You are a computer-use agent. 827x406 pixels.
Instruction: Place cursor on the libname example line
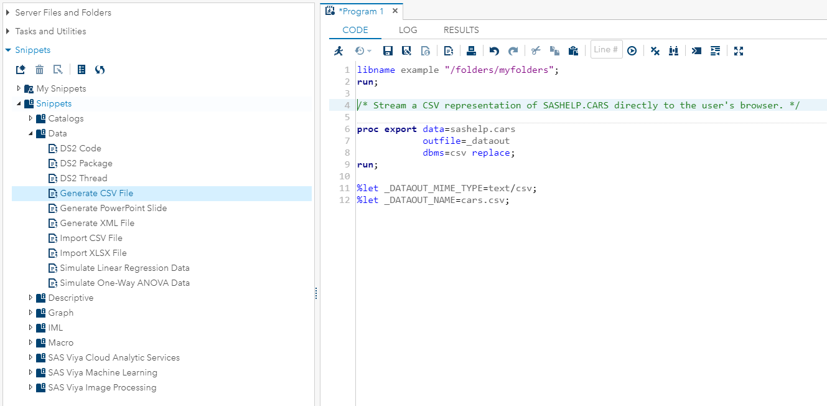(x=458, y=70)
